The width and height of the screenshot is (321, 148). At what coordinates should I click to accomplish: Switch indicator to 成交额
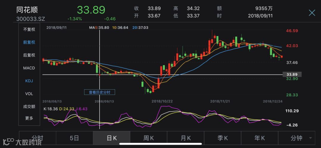click(29, 106)
